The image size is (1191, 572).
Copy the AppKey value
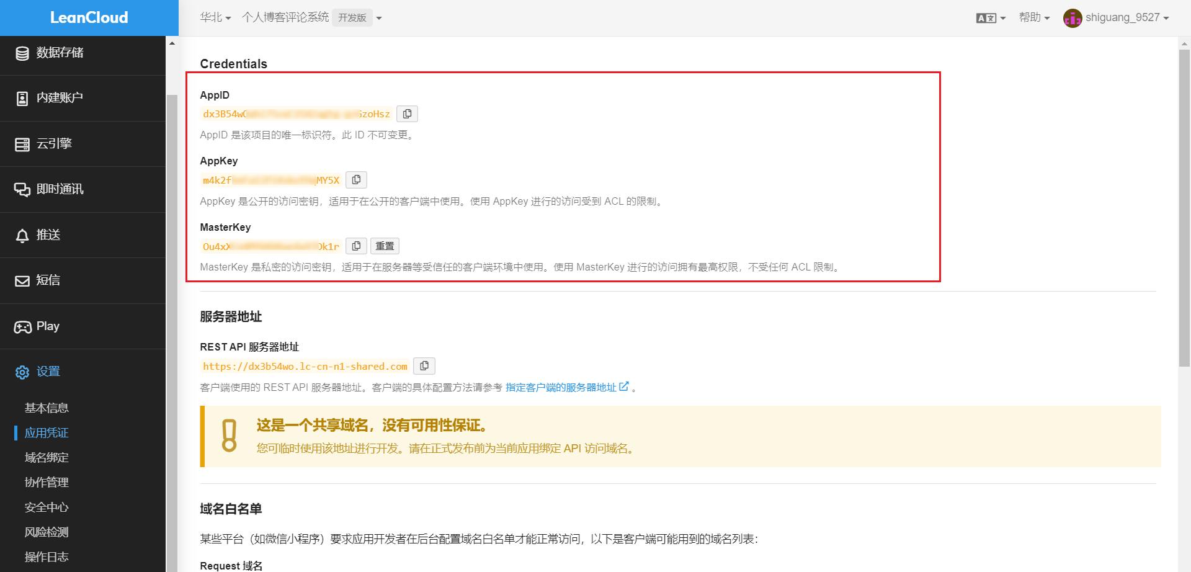[x=356, y=180]
